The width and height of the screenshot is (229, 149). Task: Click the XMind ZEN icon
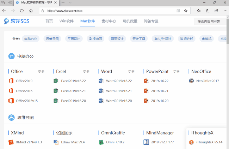click(11, 142)
